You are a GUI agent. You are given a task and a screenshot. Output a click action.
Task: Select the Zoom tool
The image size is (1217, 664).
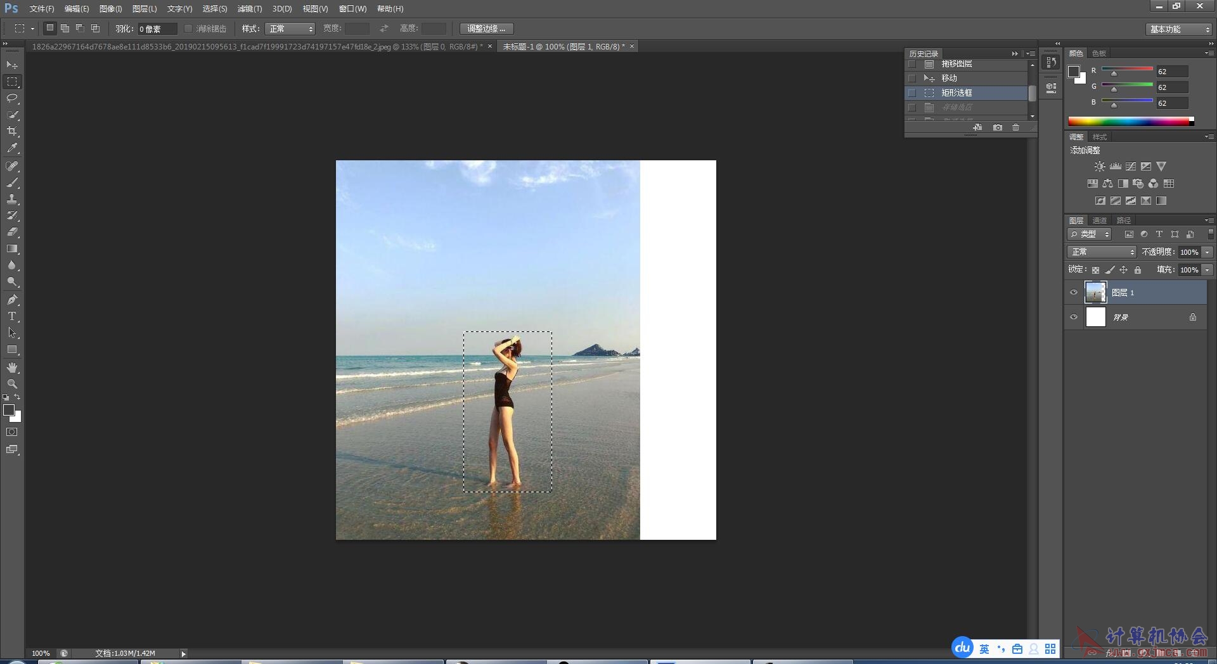[x=12, y=384]
